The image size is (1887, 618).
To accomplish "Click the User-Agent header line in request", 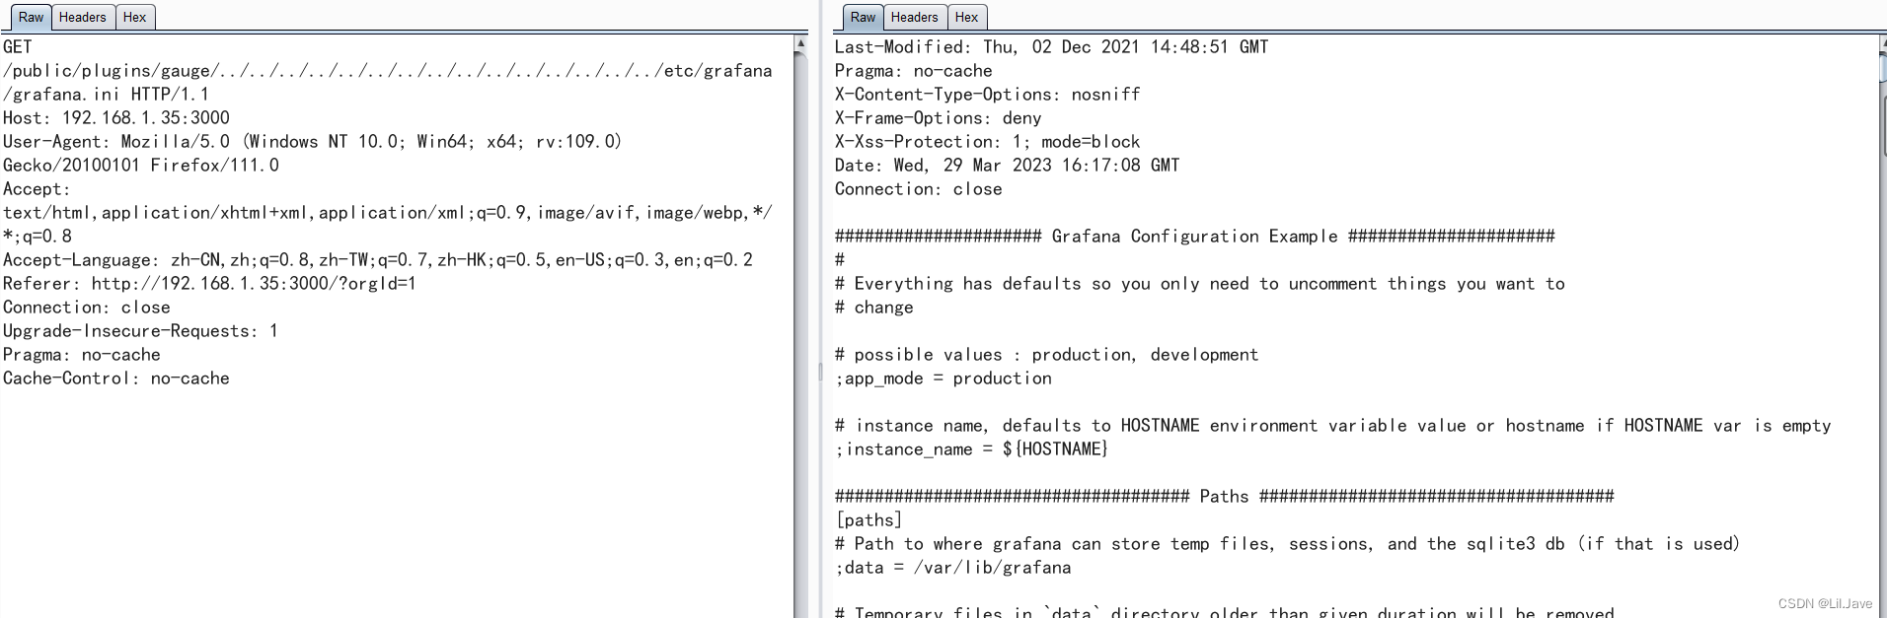I will [x=313, y=141].
